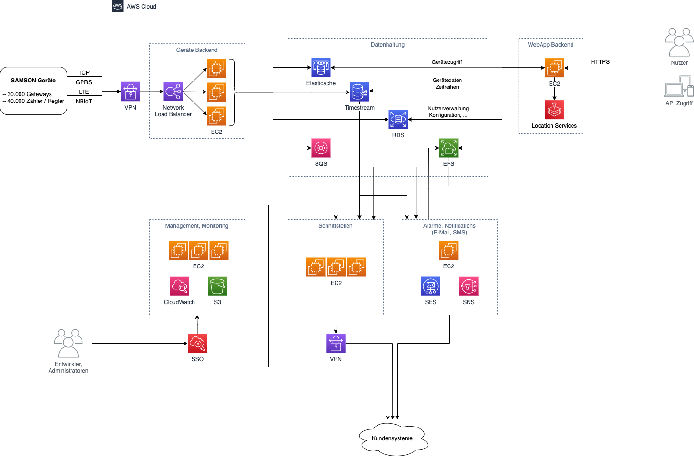Select the Network Load Balancer icon

click(173, 92)
